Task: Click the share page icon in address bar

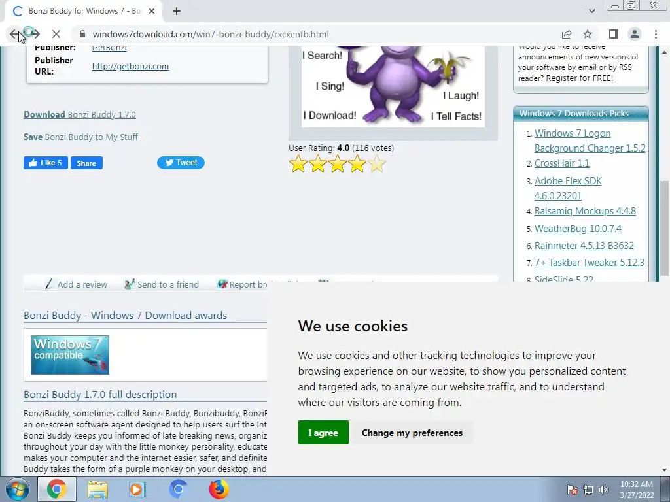Action: point(567,34)
